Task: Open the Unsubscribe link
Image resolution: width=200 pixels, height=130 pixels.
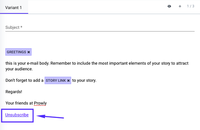Action: point(17,115)
